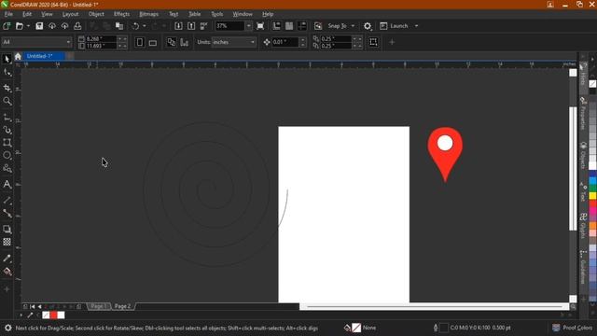Image resolution: width=597 pixels, height=336 pixels.
Task: Set page to landscape orientation
Action: tap(153, 42)
